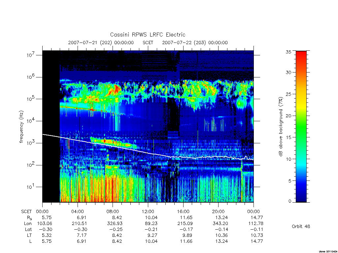Viewport: 338px width, 253px height.
Task: Click the 'frequency (Hz)' axis label
Action: pyautogui.click(x=21, y=127)
